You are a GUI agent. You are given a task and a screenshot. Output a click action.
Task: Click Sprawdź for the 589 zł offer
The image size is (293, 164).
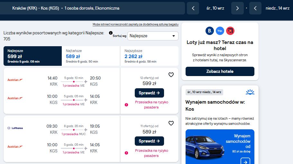(149, 141)
